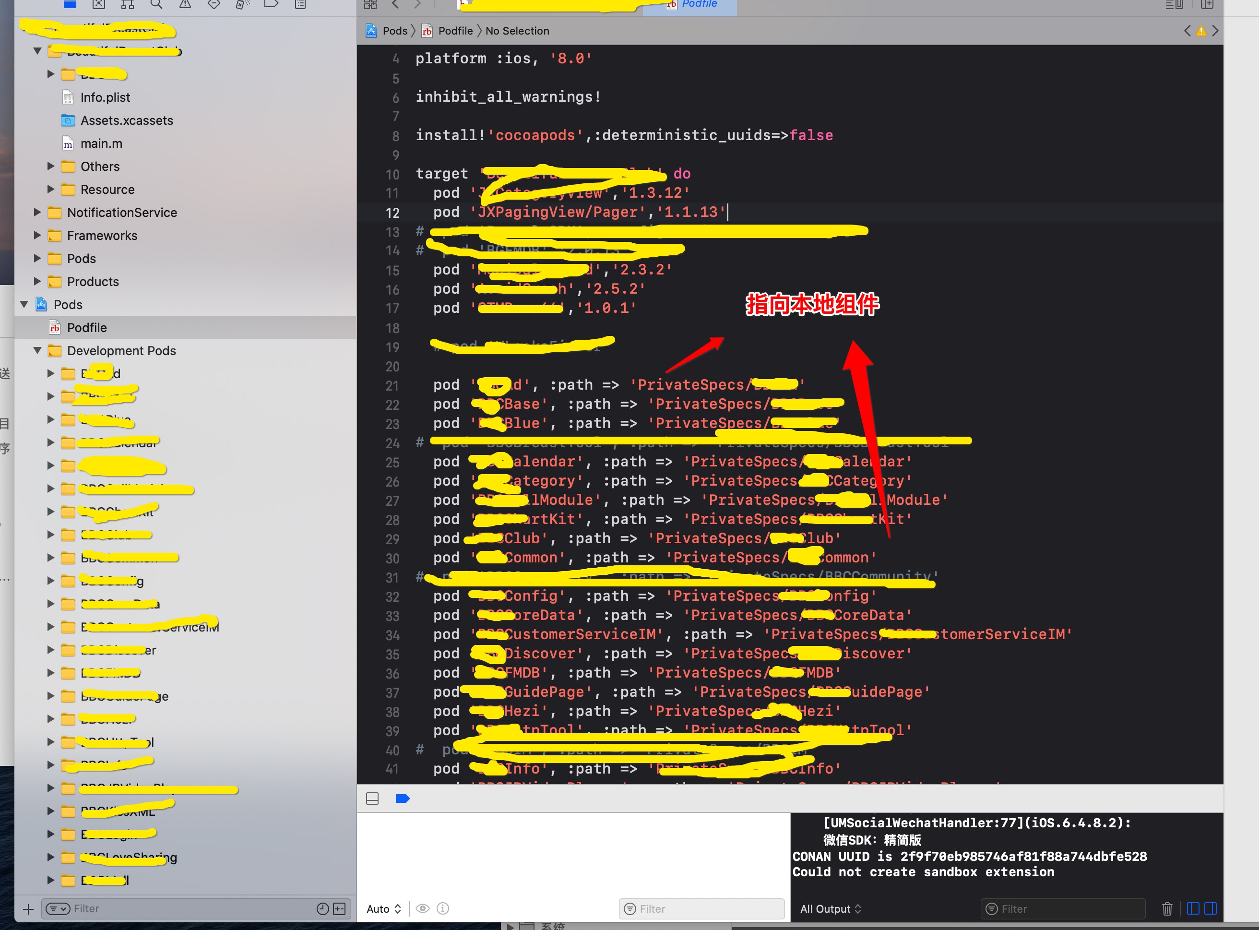Toggle the console pane button

click(1211, 908)
